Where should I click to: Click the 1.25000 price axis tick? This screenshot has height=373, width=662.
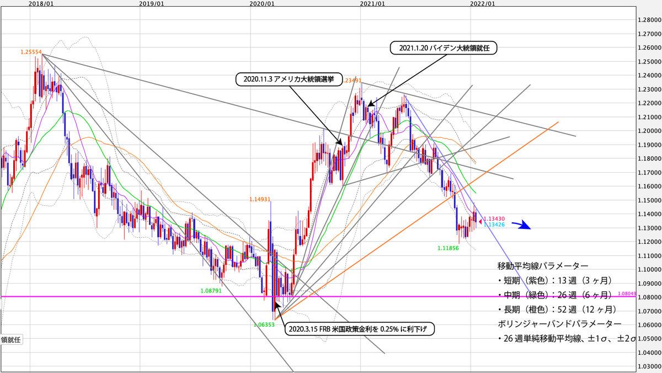[649, 61]
